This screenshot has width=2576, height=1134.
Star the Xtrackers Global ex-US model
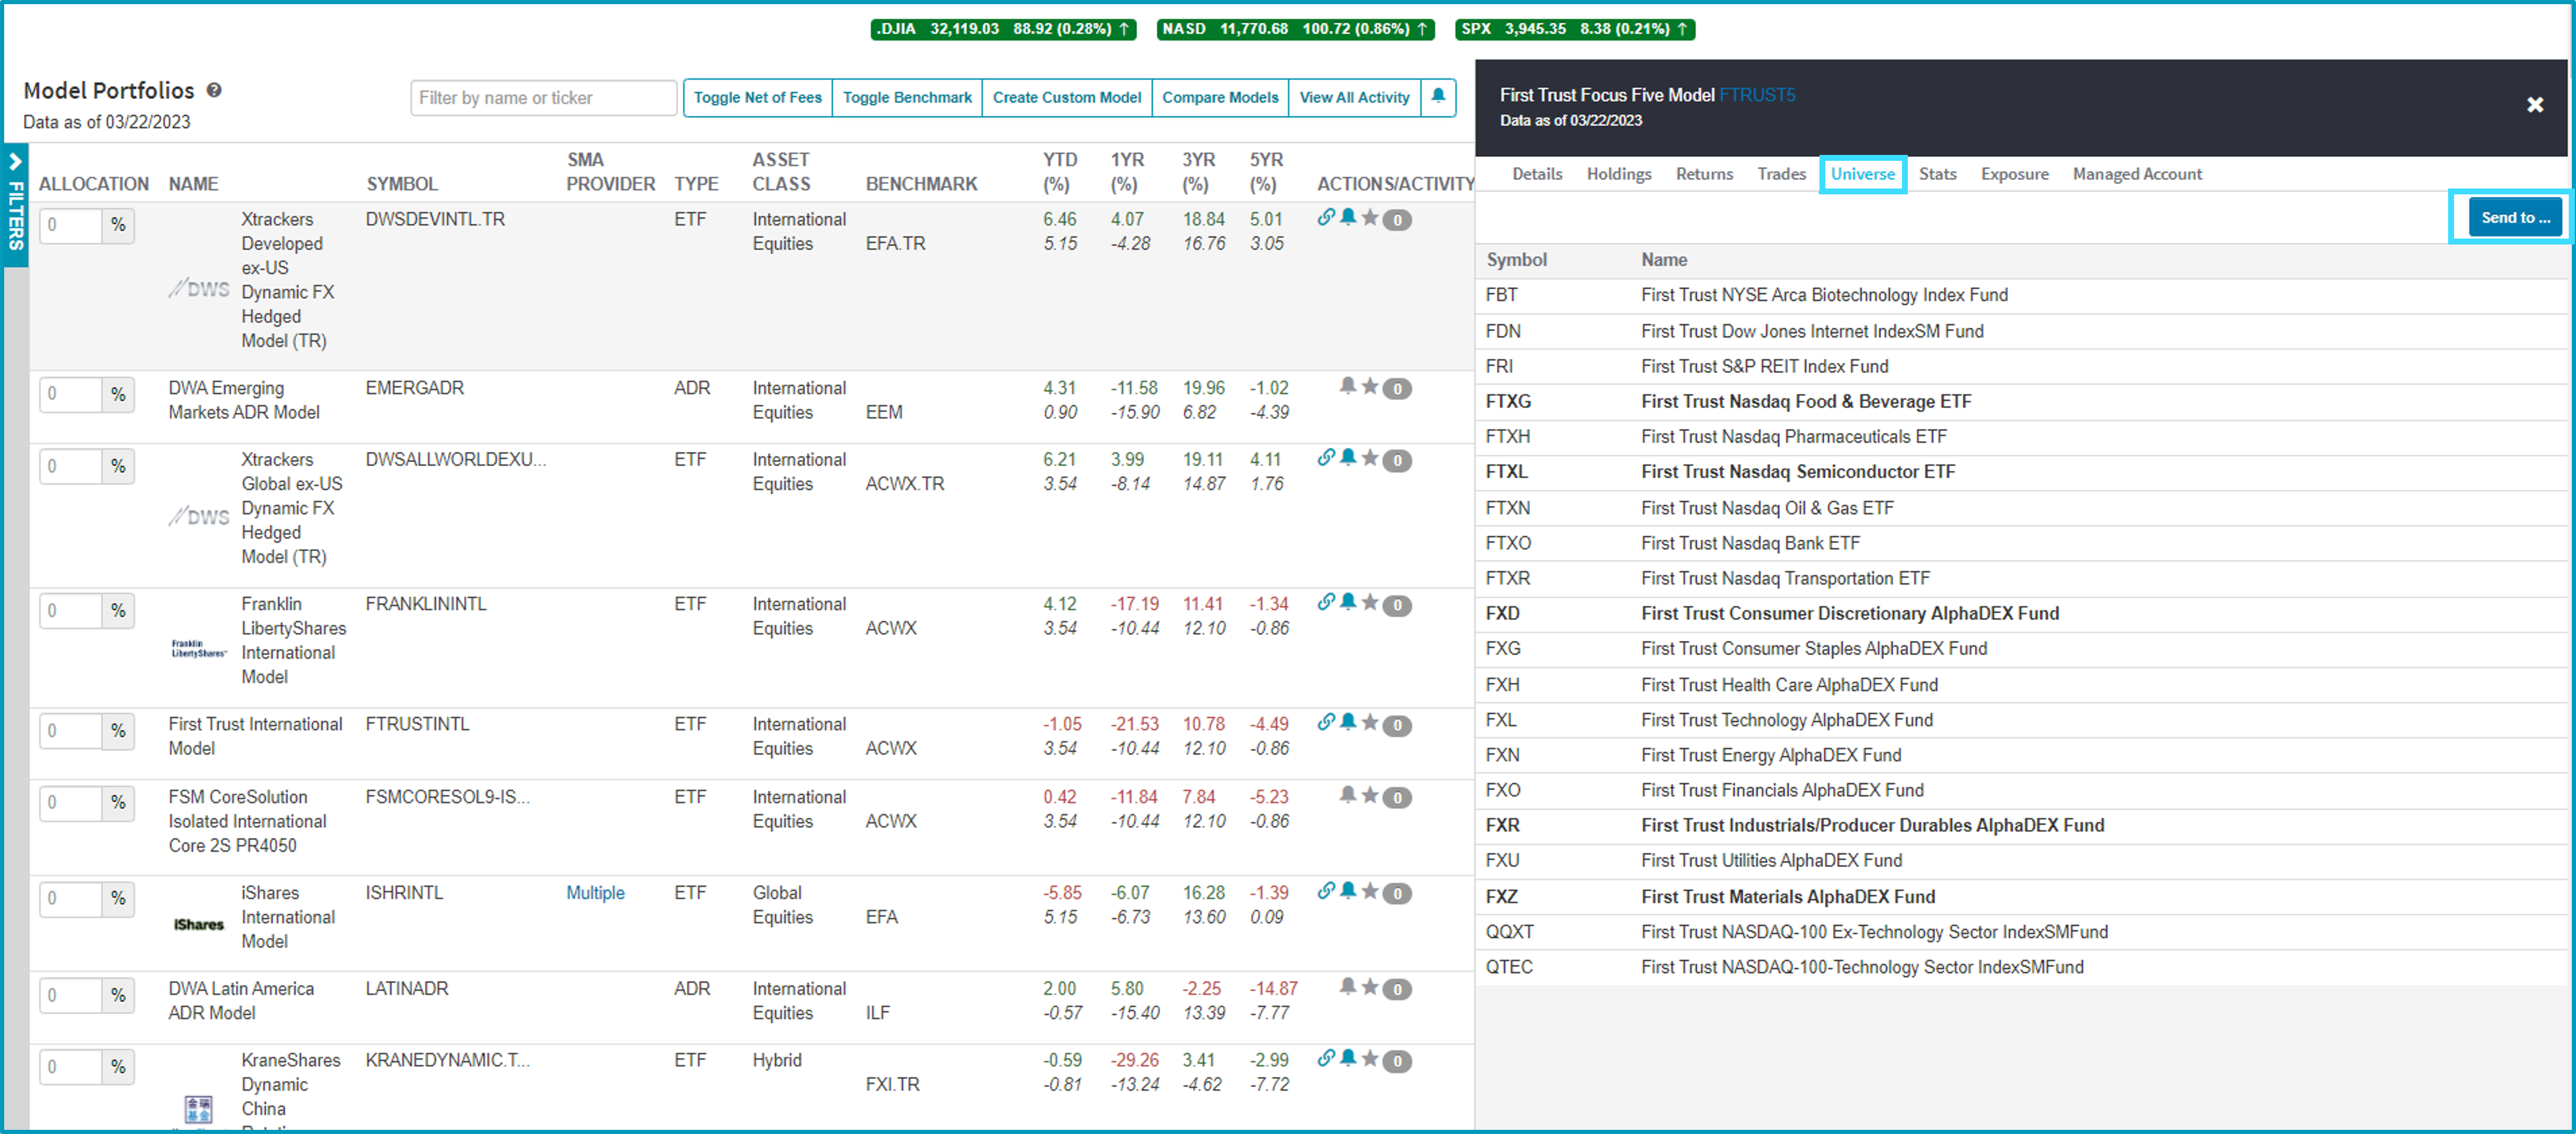click(1370, 457)
